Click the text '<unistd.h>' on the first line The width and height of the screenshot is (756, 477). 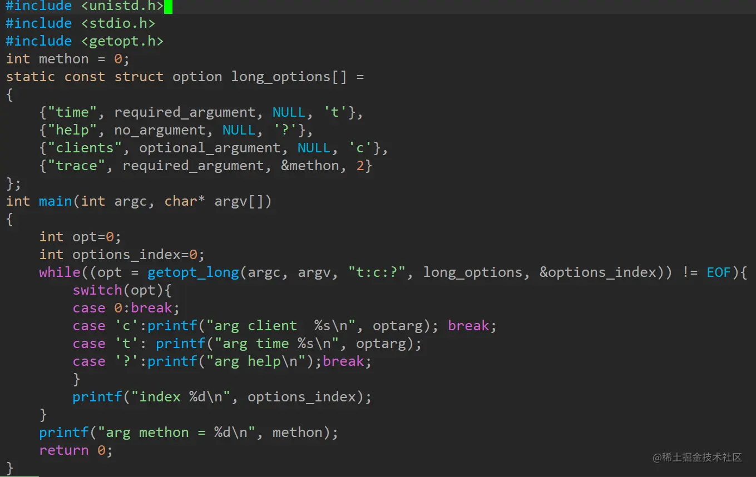pos(122,6)
